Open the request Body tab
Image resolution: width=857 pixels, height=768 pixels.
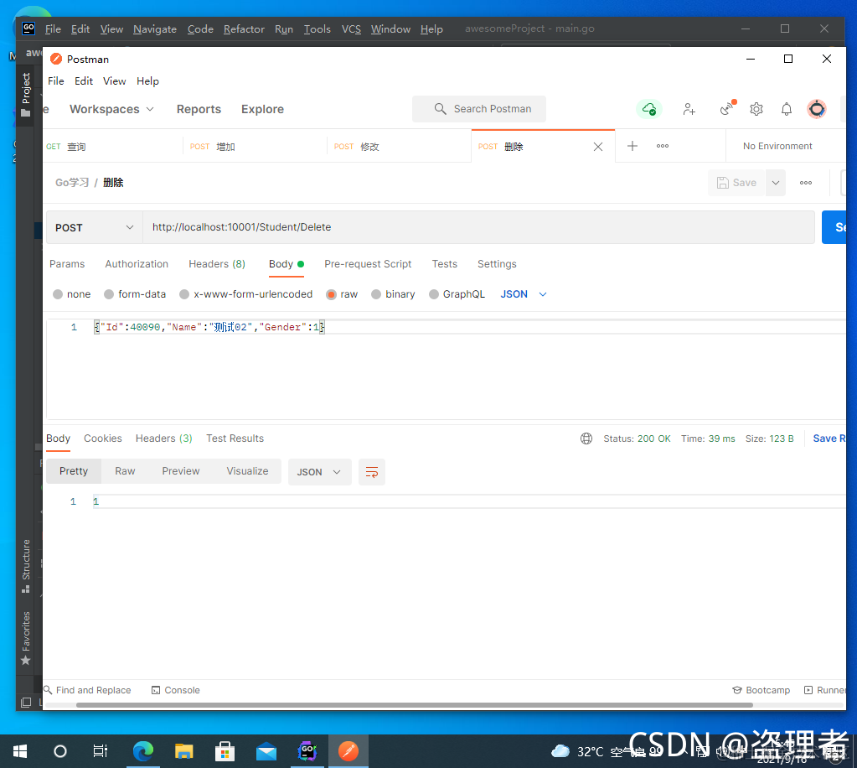[286, 264]
